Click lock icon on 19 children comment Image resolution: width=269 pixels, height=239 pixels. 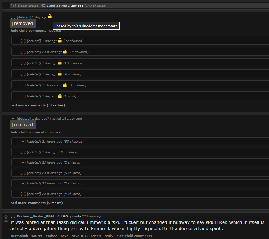65,51
